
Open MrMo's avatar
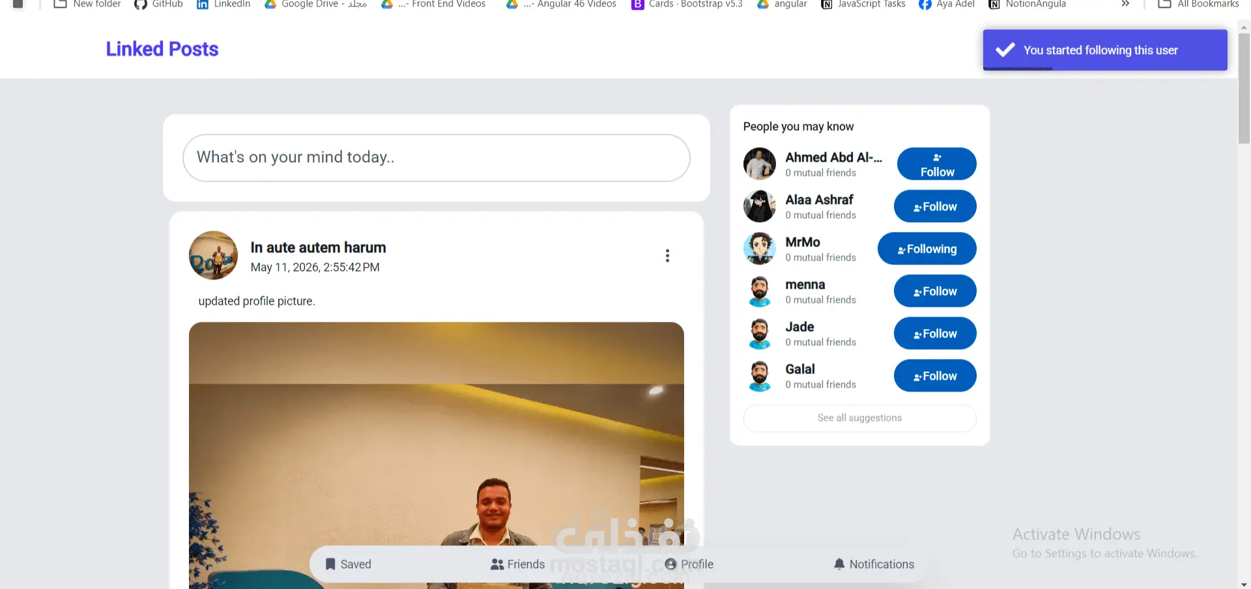pyautogui.click(x=760, y=249)
